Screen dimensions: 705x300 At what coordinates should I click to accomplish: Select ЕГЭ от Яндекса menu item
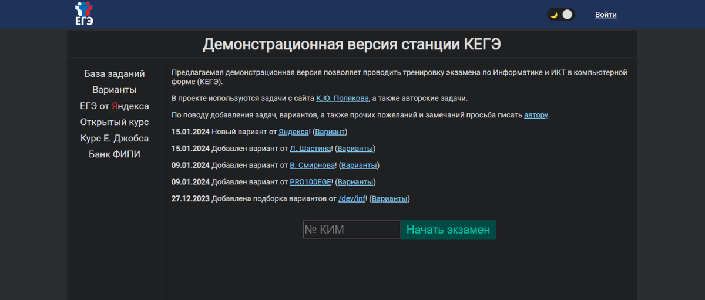point(115,106)
